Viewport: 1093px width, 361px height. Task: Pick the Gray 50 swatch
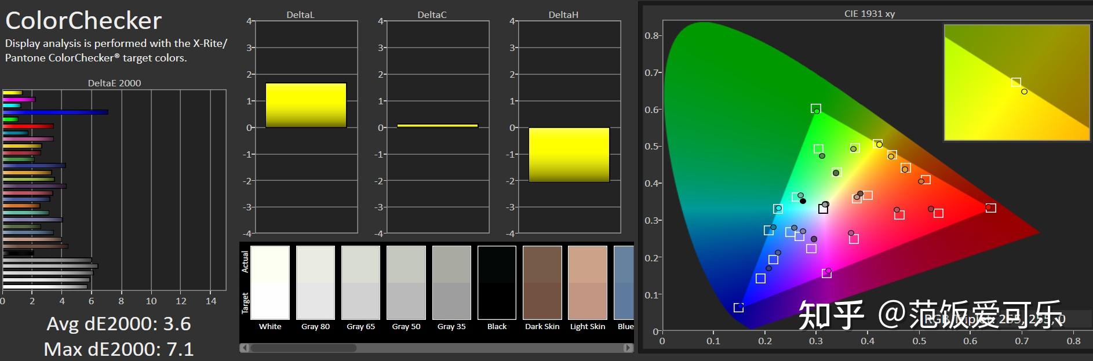(x=406, y=283)
